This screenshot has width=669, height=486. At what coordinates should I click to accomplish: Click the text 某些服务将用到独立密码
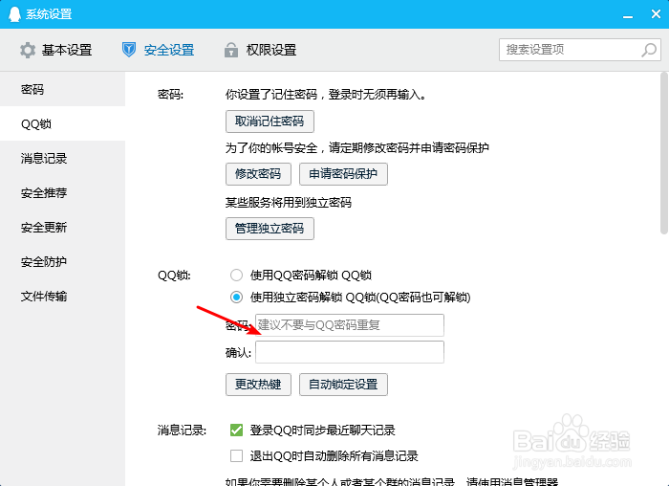click(289, 203)
